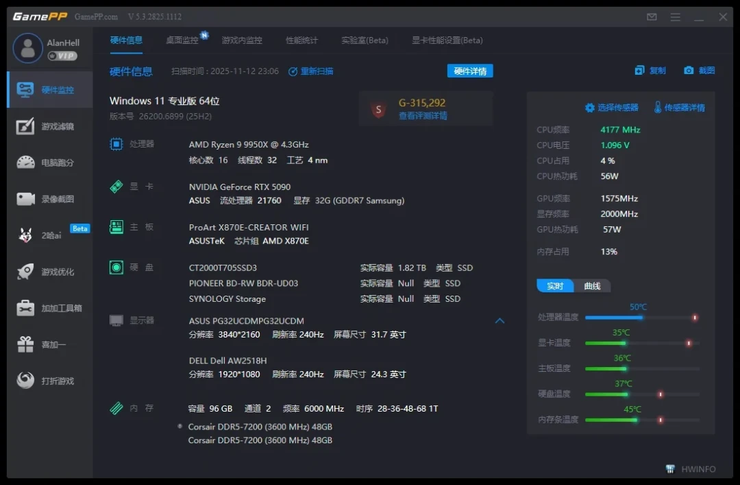Switch to the 游戏内监控 tab
This screenshot has width=740, height=485.
point(242,40)
